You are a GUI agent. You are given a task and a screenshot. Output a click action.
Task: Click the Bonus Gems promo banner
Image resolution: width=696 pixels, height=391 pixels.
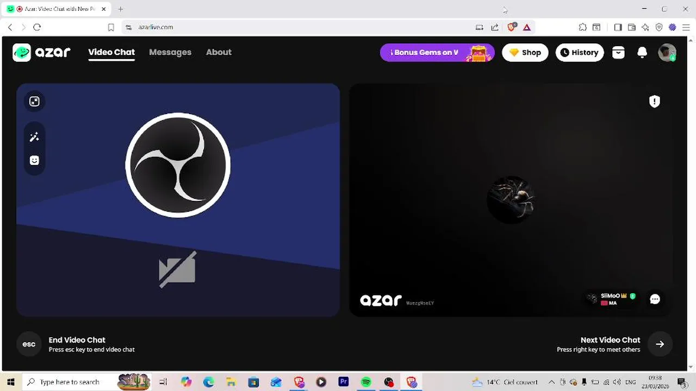(437, 53)
